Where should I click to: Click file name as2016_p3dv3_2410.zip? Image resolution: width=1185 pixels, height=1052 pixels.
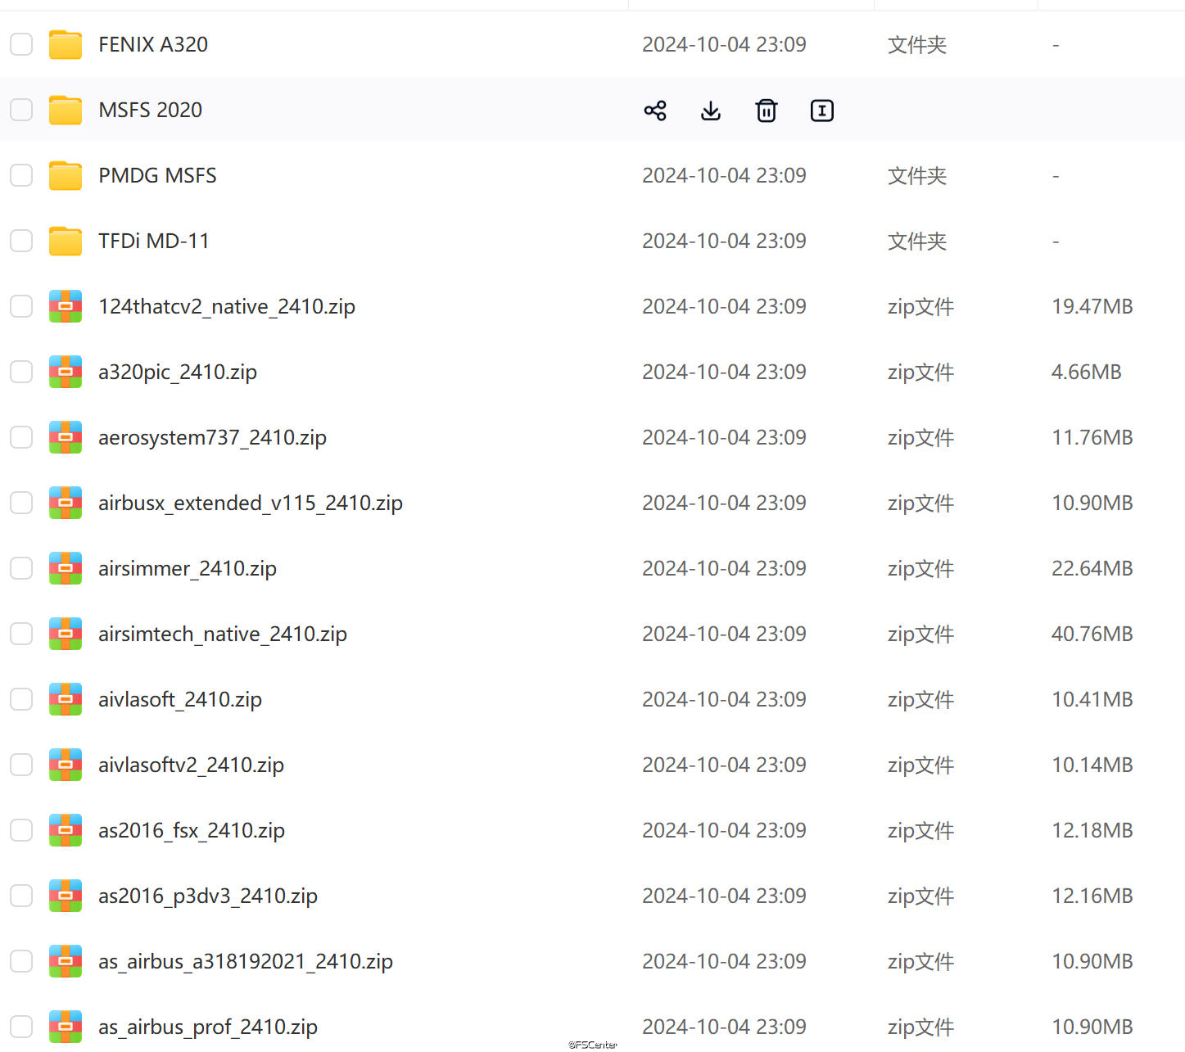coord(208,896)
